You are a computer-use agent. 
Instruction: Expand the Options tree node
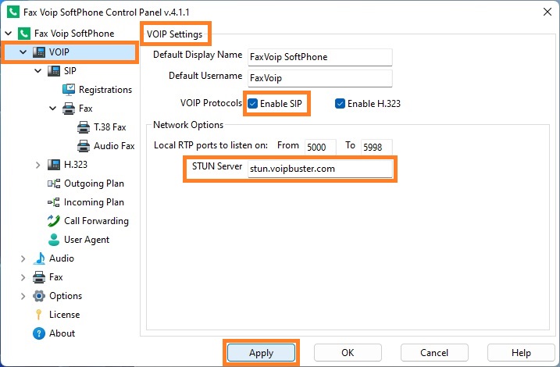coord(23,296)
